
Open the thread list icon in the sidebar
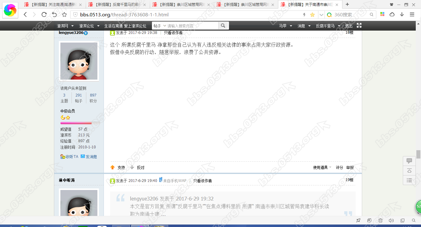[409, 180]
